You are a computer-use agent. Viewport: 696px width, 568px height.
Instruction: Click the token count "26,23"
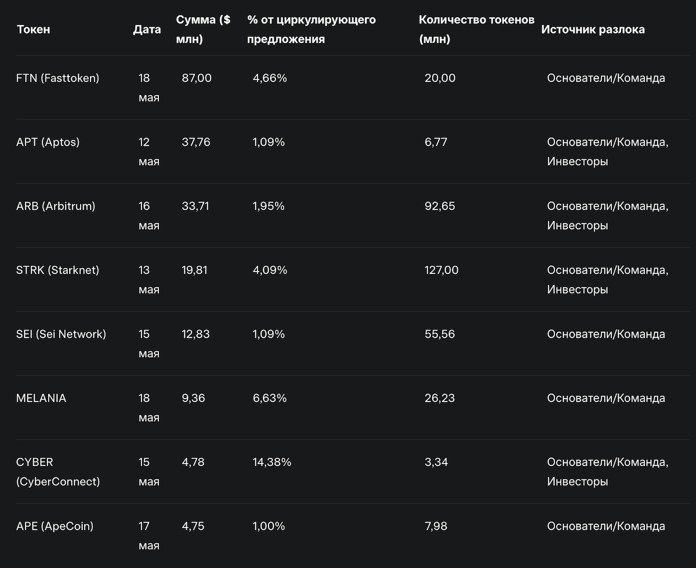pos(440,397)
